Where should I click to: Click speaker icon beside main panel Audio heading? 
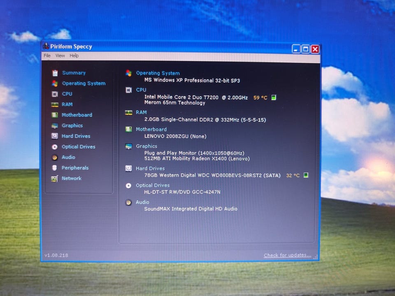click(128, 203)
